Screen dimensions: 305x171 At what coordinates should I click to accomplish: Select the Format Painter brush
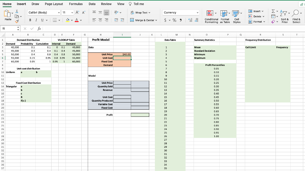click(x=17, y=21)
